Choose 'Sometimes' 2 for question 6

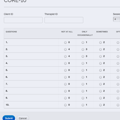pos(100,77)
